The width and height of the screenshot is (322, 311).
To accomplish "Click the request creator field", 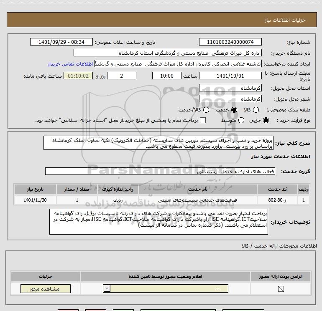I will pyautogui.click(x=178, y=64).
